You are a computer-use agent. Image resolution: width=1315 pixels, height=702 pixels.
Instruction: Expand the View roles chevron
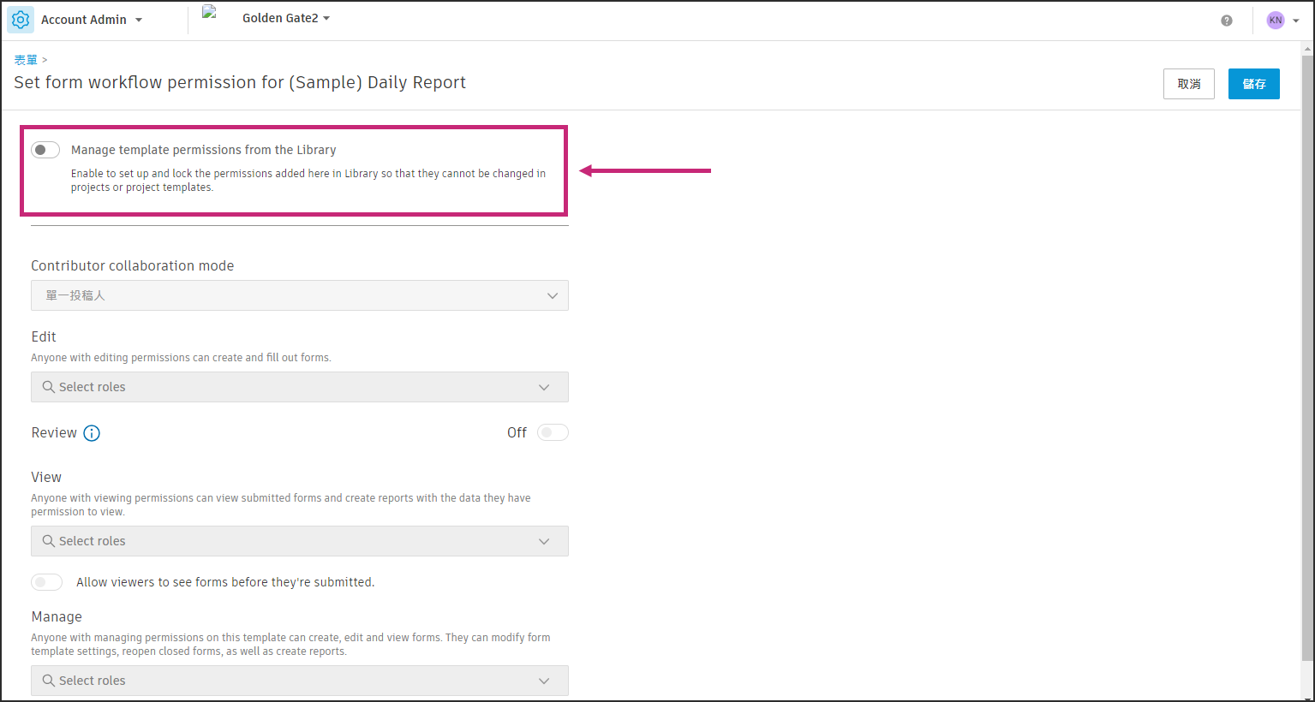pos(544,541)
